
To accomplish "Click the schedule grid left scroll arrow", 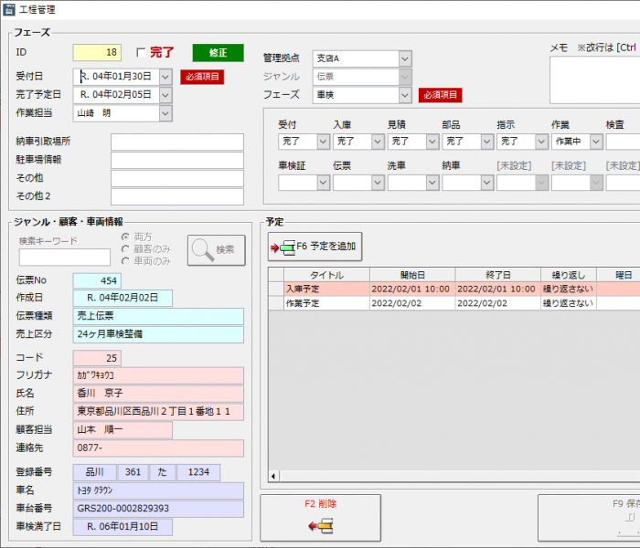I will [x=273, y=476].
